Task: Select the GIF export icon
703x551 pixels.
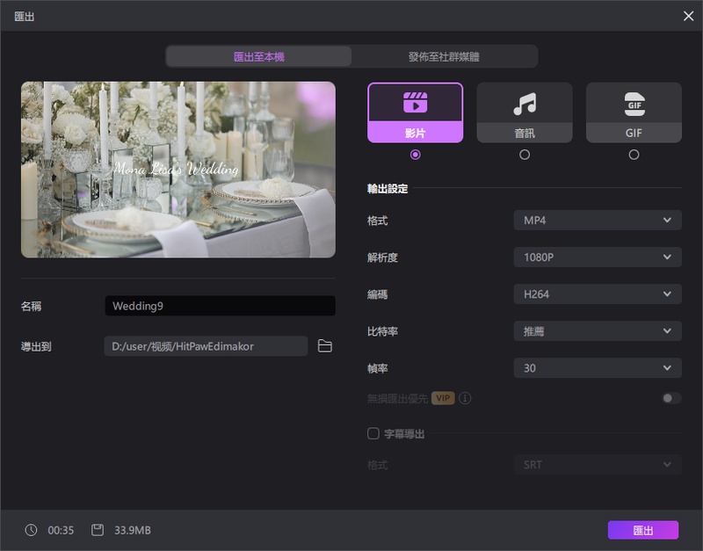Action: [x=634, y=104]
